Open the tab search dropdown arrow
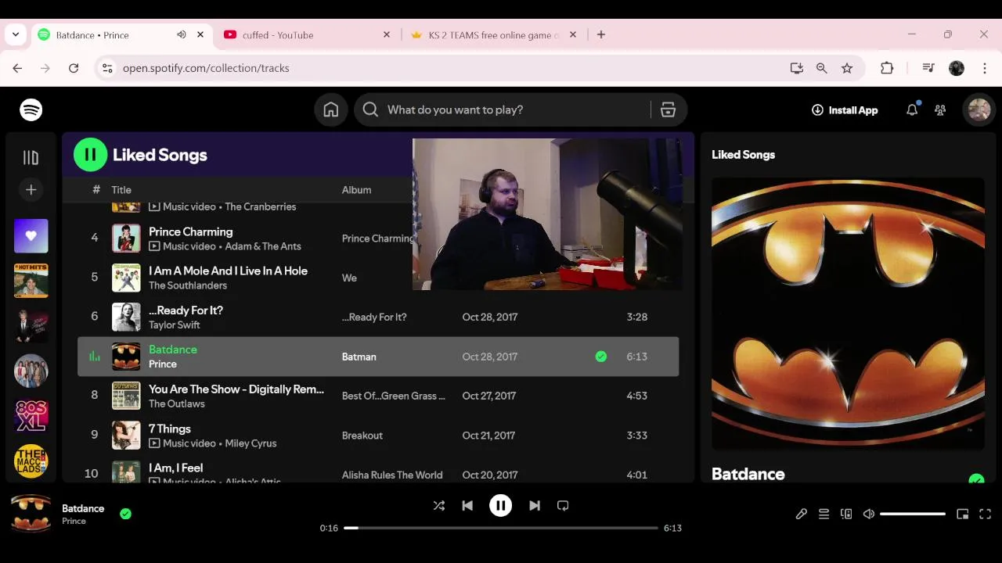 point(16,35)
